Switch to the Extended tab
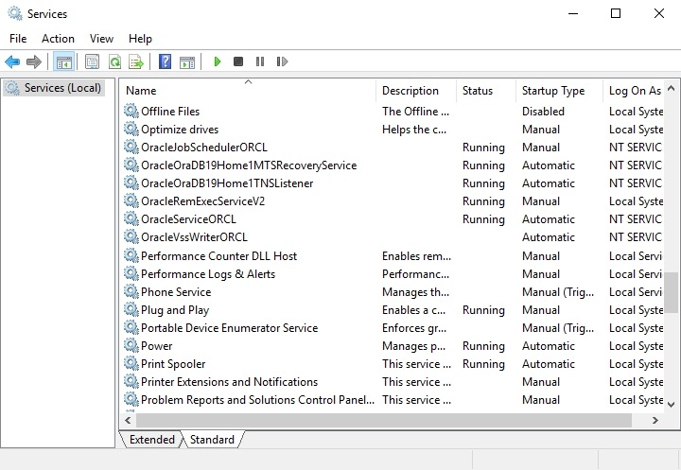 (151, 439)
